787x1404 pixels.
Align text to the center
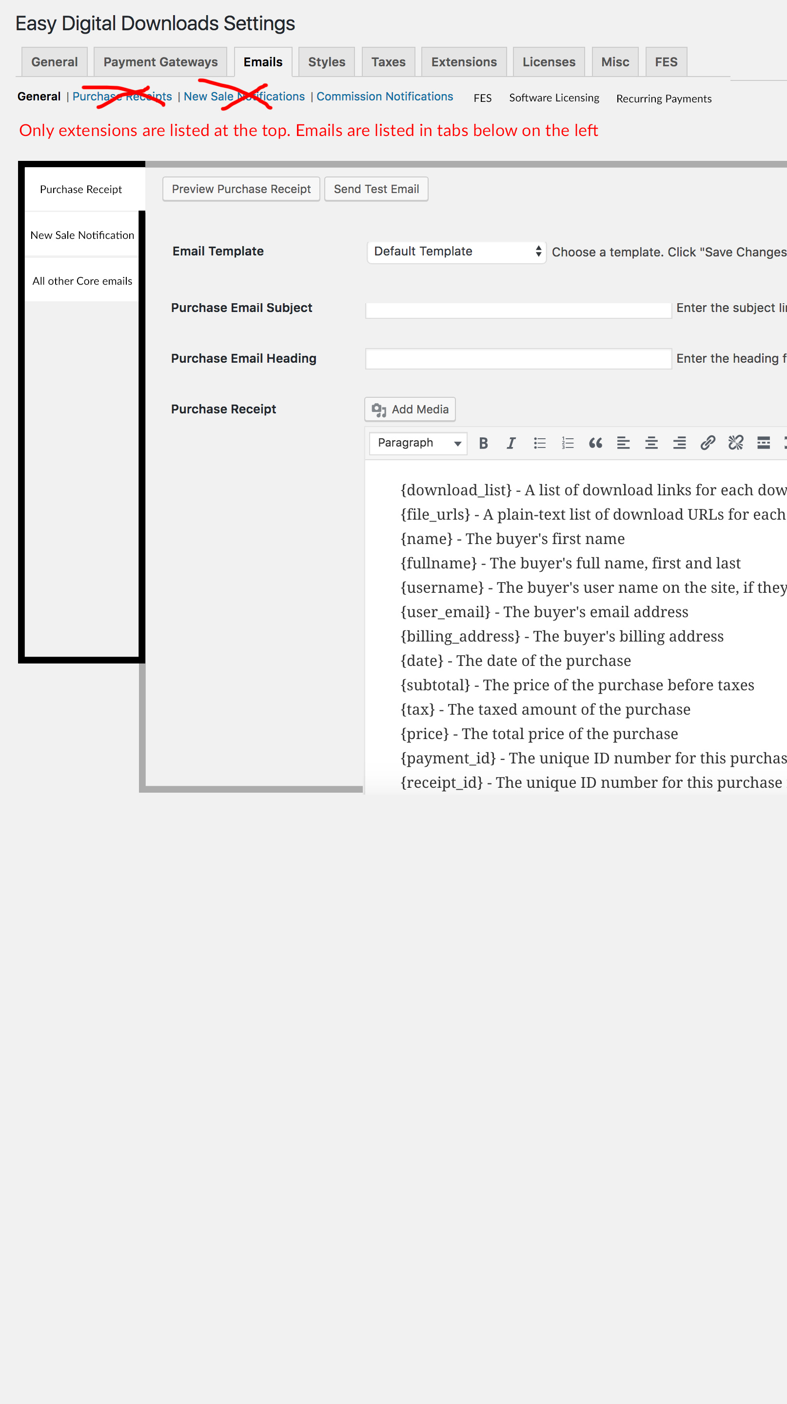pyautogui.click(x=651, y=443)
